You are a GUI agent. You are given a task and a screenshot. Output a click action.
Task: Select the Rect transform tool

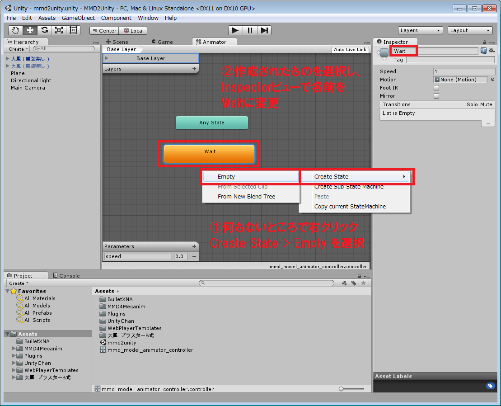click(73, 30)
